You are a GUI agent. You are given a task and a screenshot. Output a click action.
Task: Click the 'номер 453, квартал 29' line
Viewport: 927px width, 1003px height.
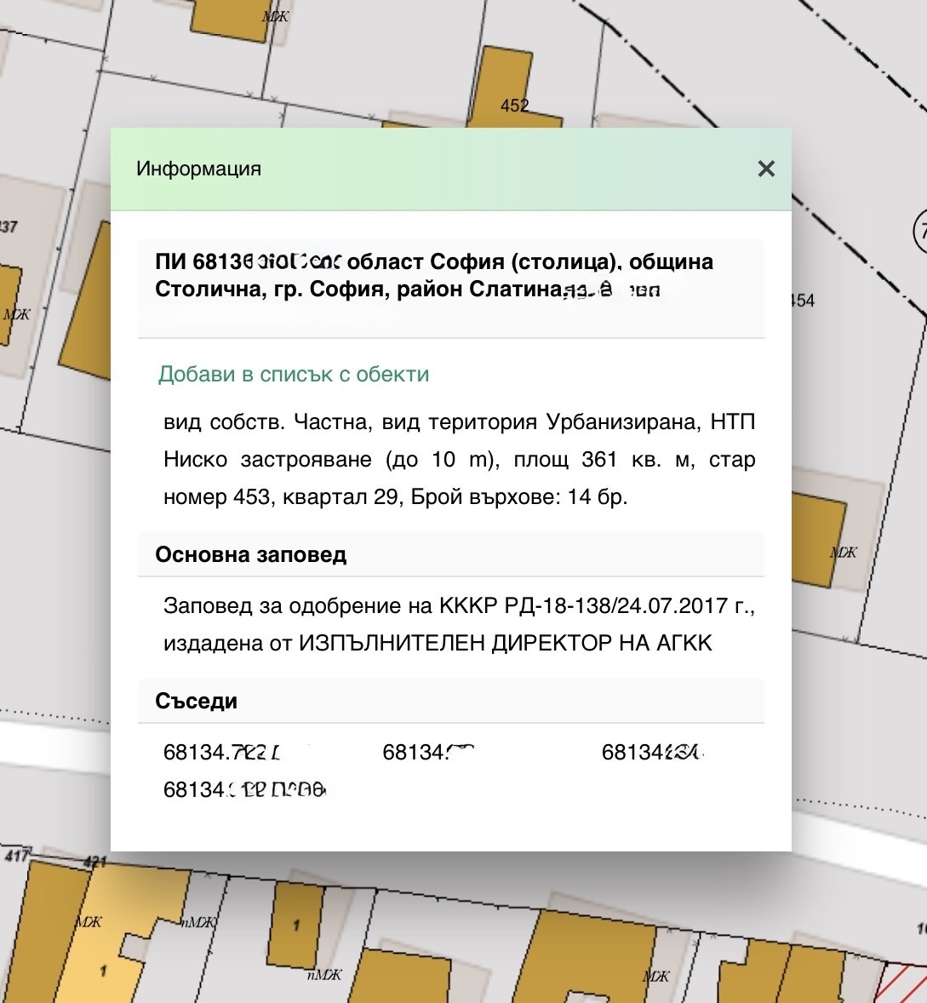pyautogui.click(x=396, y=496)
